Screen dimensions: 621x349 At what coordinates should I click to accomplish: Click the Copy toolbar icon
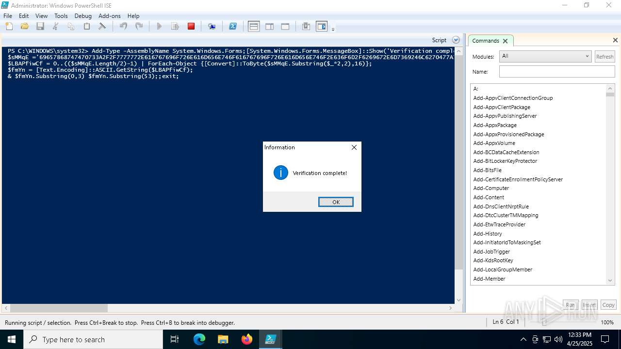pos(71,27)
